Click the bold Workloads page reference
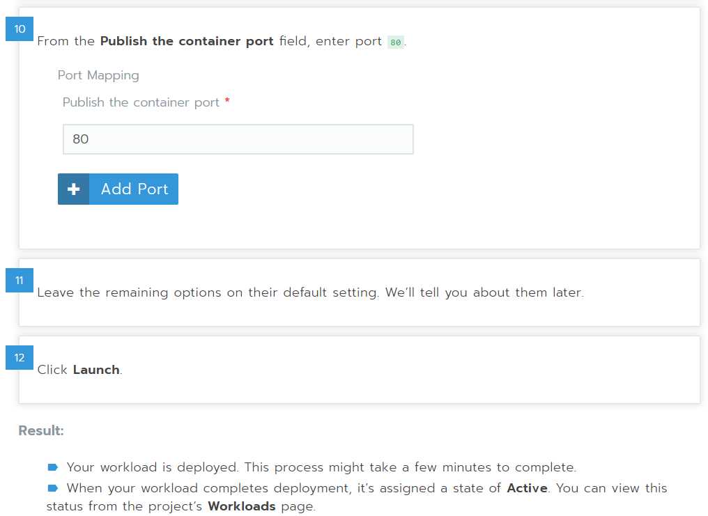The height and width of the screenshot is (516, 708). point(242,506)
